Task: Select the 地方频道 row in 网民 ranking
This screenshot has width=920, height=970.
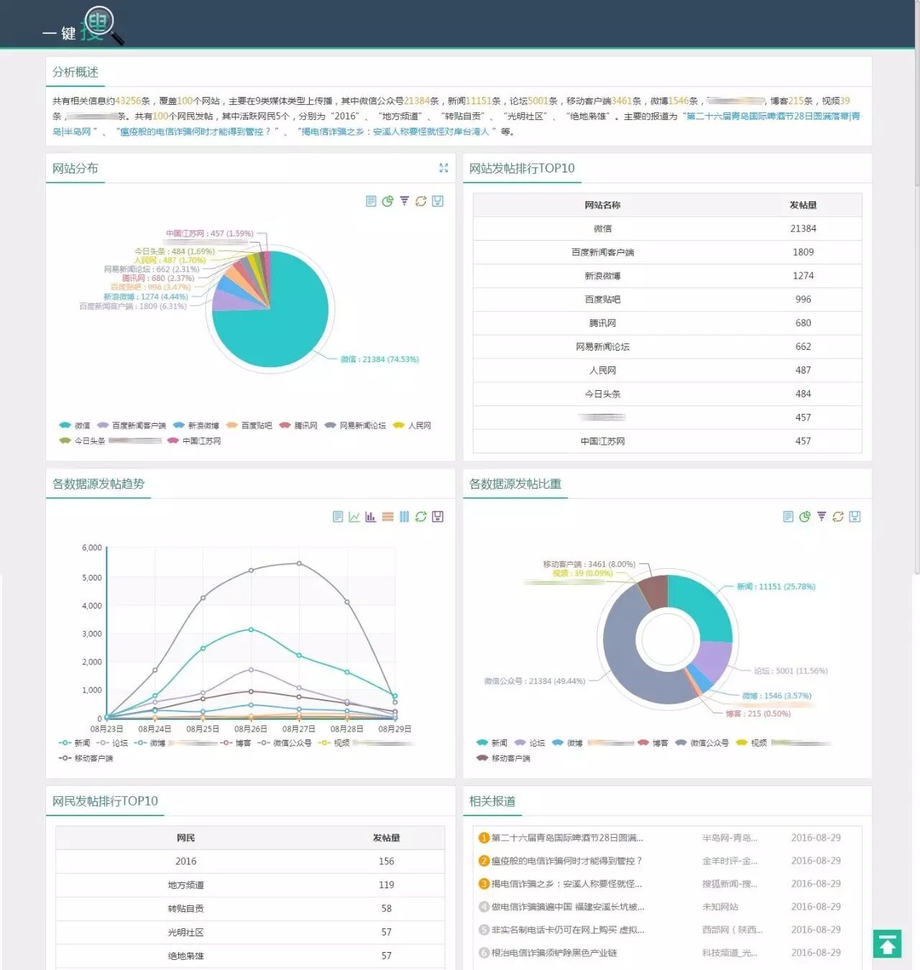Action: tap(250, 885)
